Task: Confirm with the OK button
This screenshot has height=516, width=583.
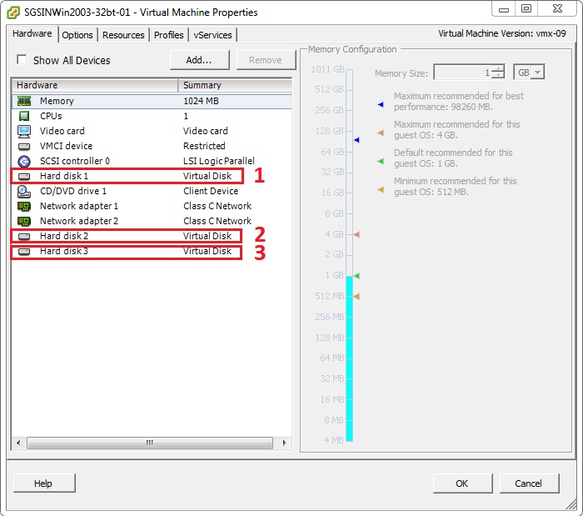Action: coord(462,483)
